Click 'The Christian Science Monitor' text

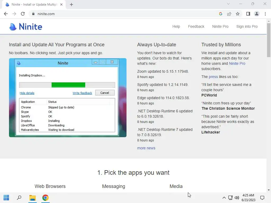[x=228, y=108]
